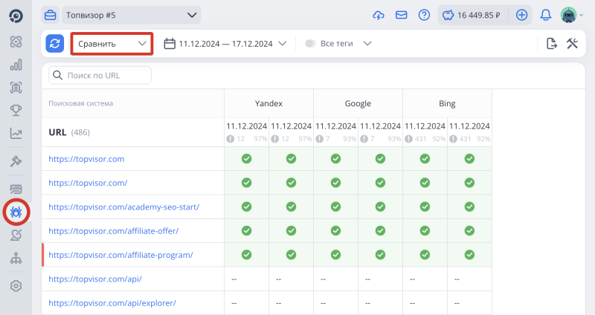
Task: Open the topvisor.com/affiliate-program/ link
Action: [120, 255]
